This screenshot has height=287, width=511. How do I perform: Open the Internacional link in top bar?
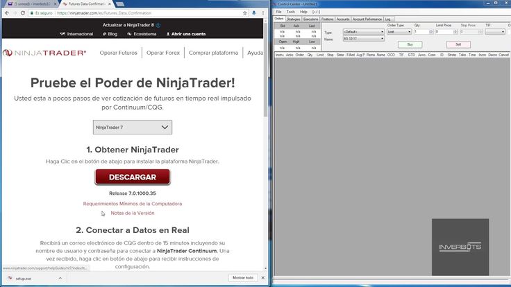(x=76, y=34)
